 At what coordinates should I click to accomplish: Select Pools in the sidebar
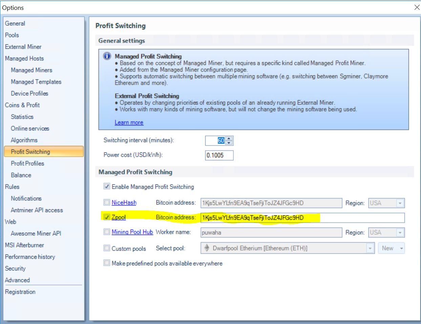tap(12, 35)
